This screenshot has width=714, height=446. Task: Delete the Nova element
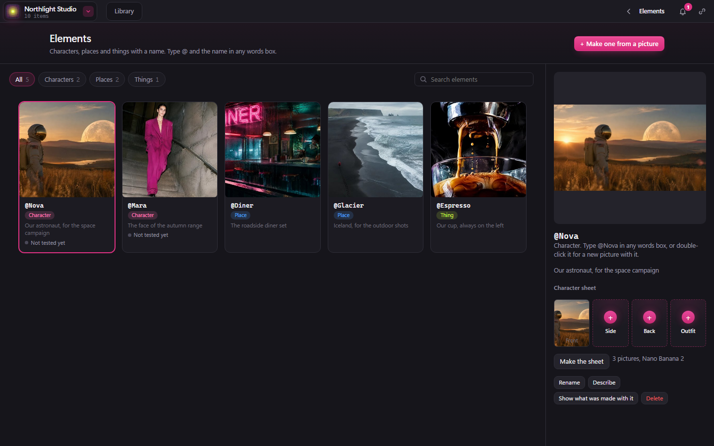point(654,398)
